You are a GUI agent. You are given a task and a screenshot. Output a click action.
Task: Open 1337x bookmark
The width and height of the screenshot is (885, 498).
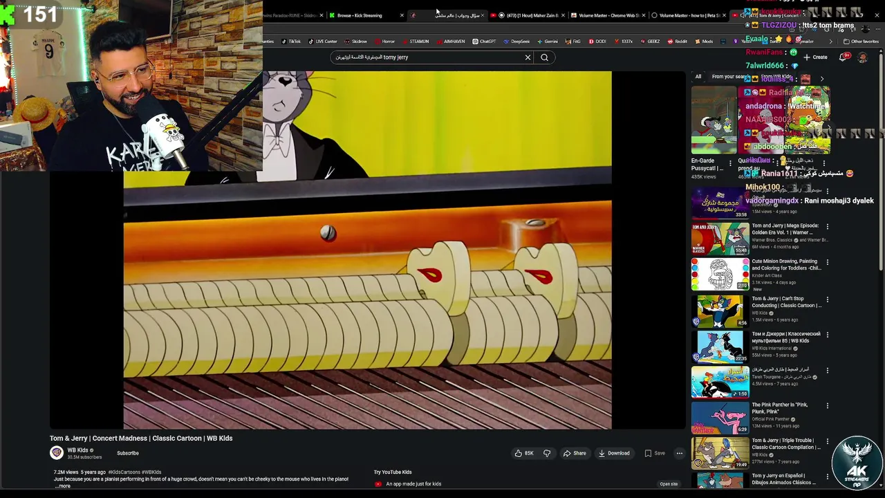[x=623, y=41]
